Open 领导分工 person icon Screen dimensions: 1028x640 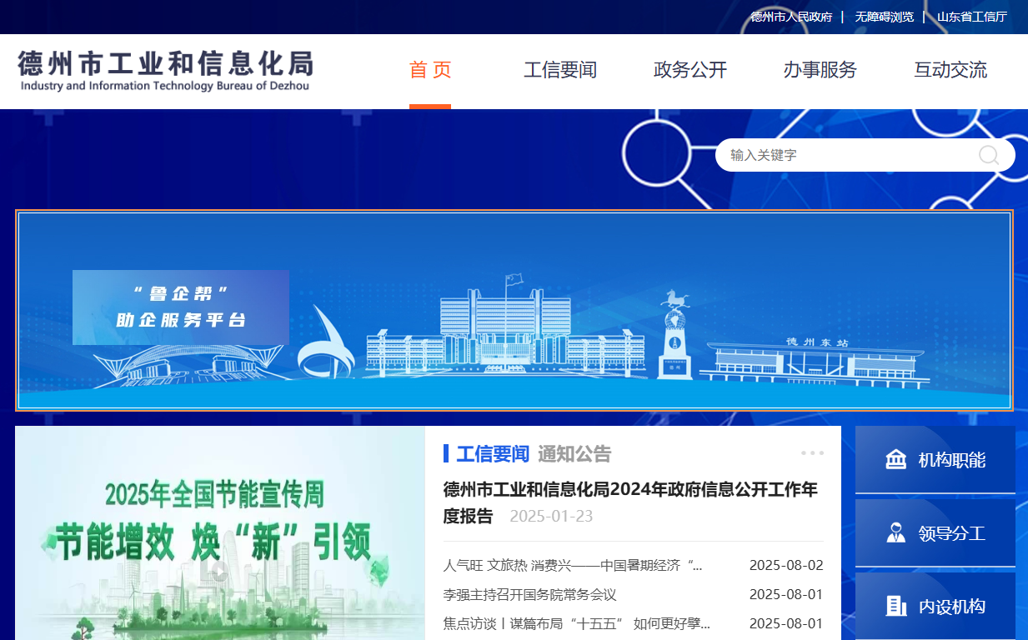[x=896, y=532]
